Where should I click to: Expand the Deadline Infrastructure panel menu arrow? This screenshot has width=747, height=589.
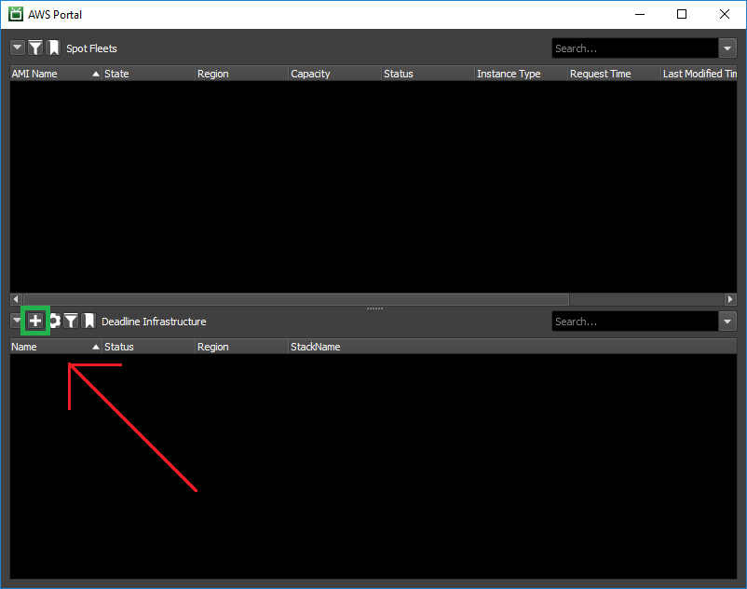coord(18,321)
